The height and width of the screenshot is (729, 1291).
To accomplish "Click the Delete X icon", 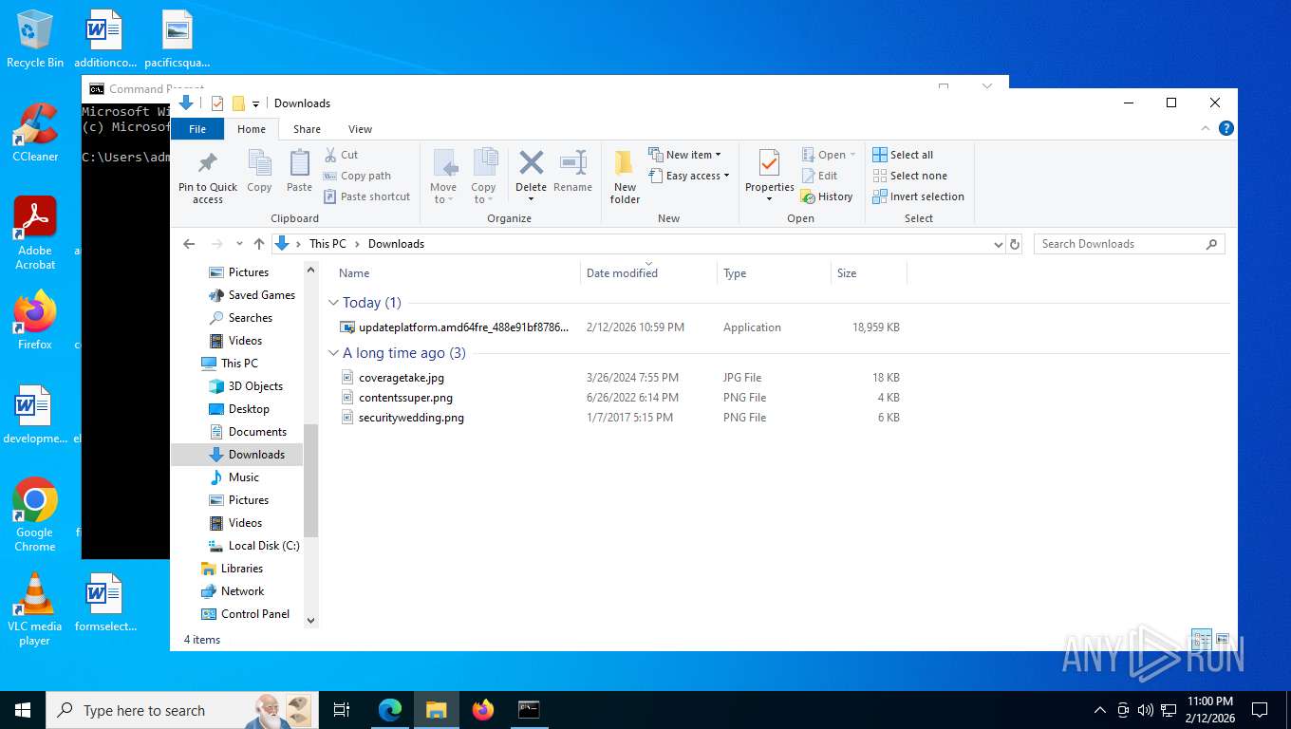I will 531,163.
